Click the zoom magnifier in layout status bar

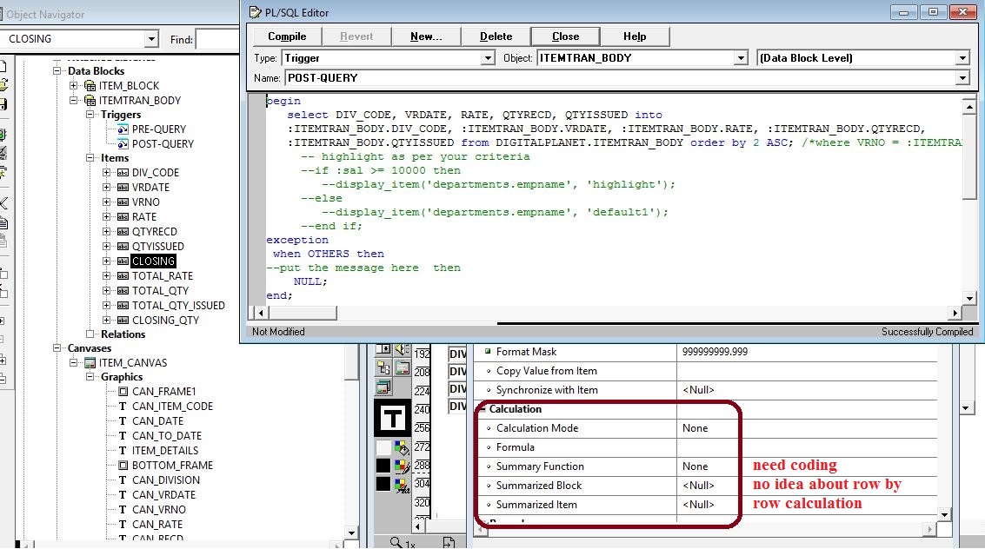point(396,542)
